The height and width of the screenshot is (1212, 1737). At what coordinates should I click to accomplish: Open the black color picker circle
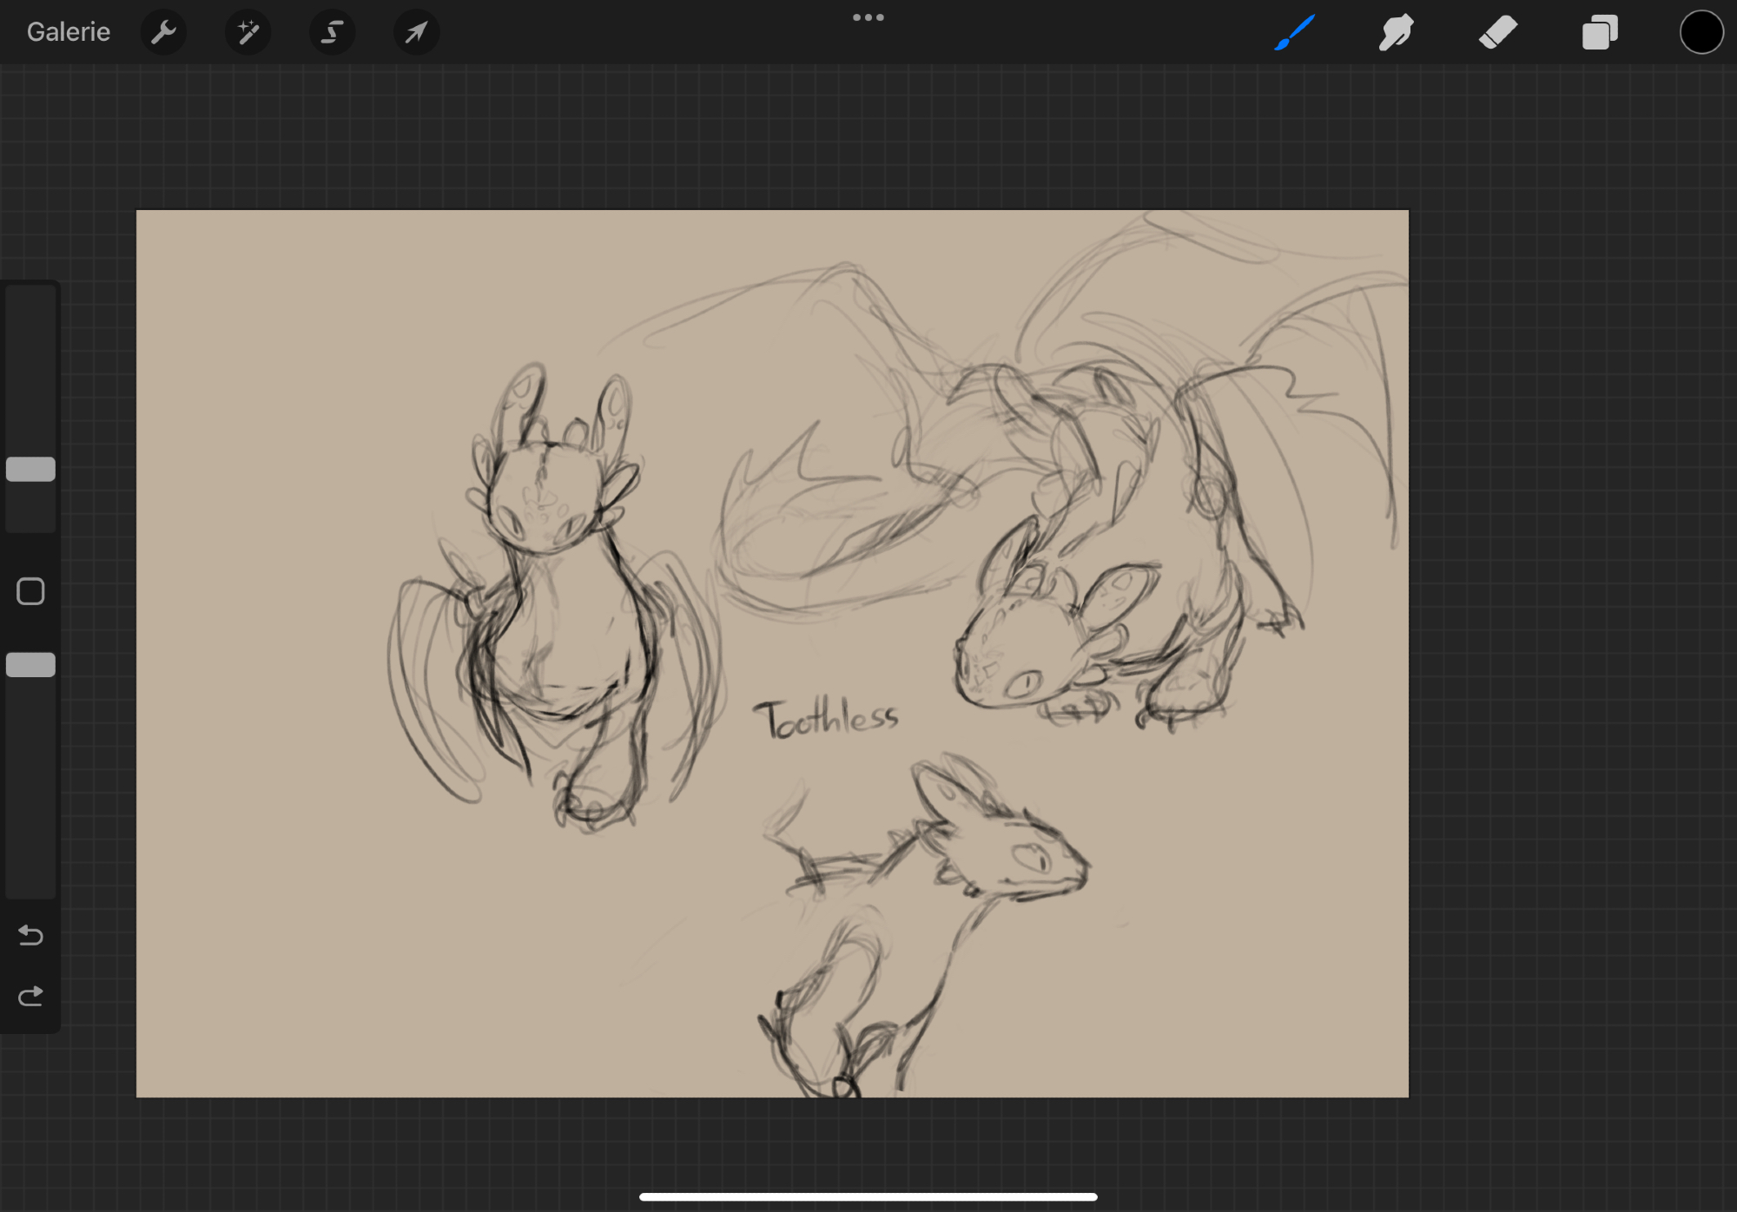[1701, 33]
